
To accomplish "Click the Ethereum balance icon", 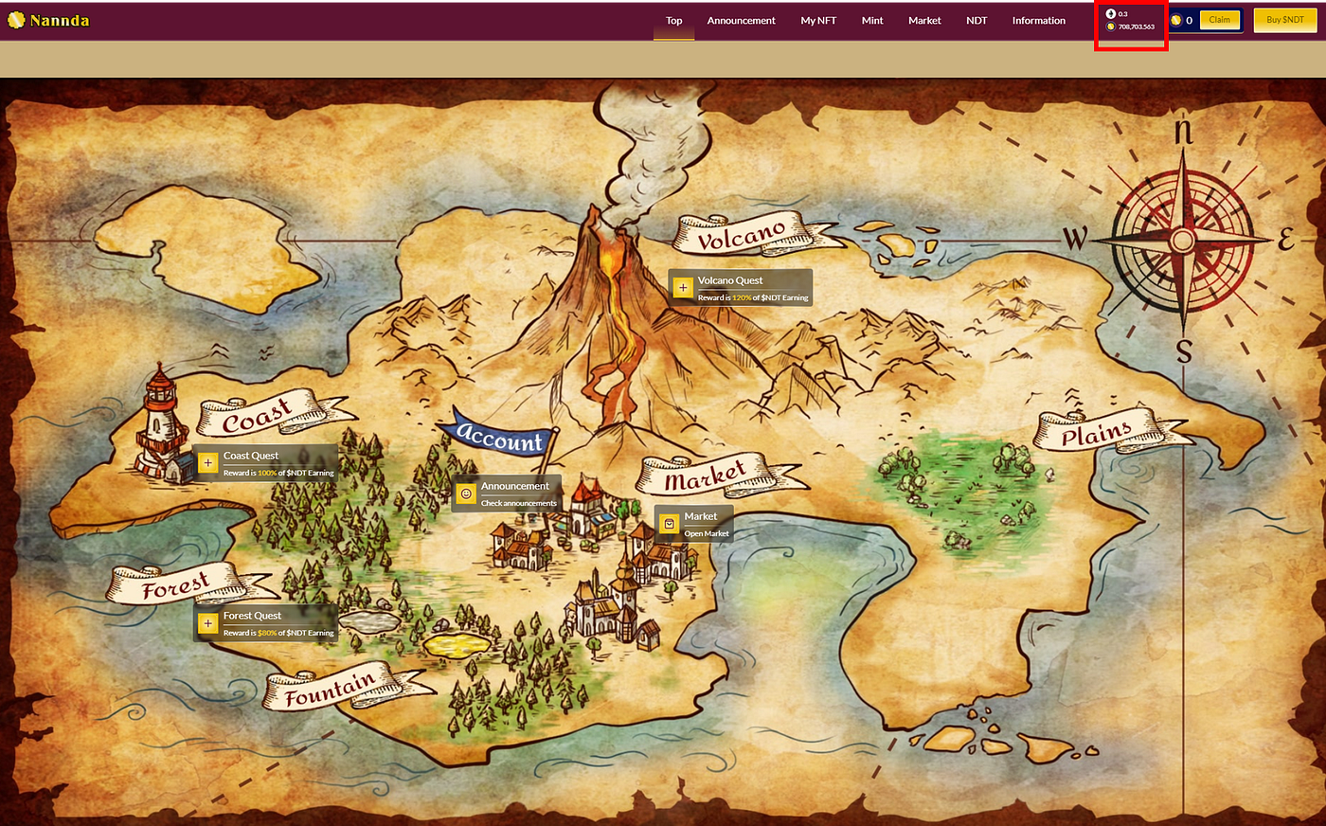I will click(1111, 14).
